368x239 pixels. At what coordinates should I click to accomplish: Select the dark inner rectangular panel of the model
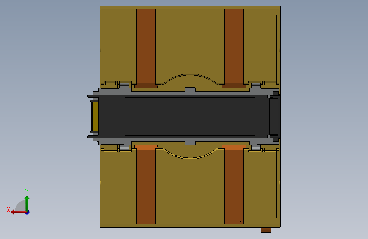[190, 117]
